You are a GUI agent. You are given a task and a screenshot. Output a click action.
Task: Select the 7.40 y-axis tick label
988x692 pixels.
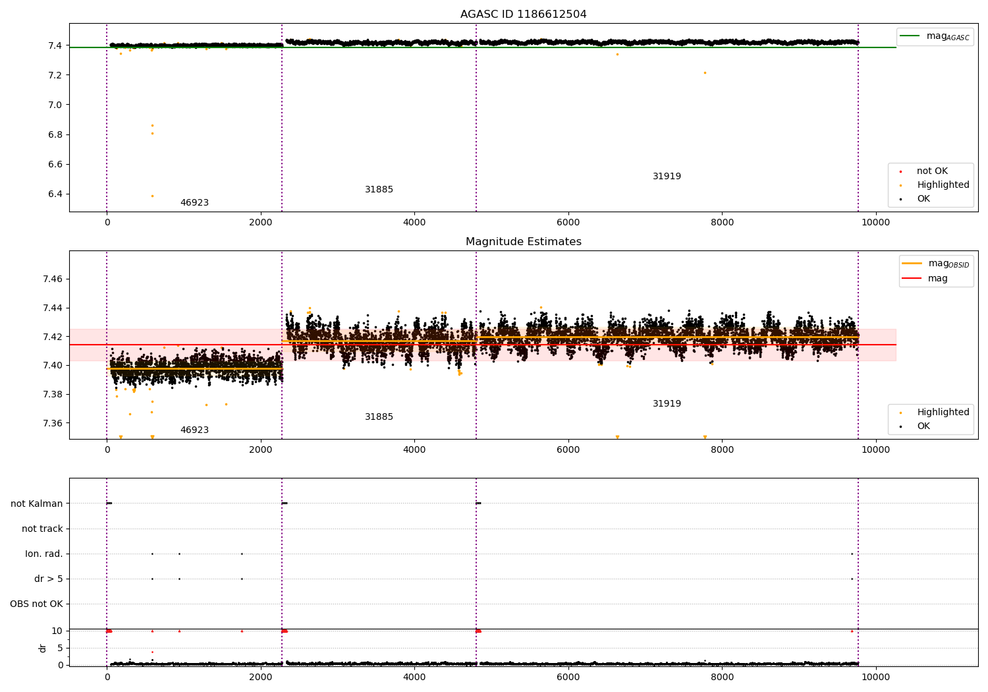click(x=53, y=366)
